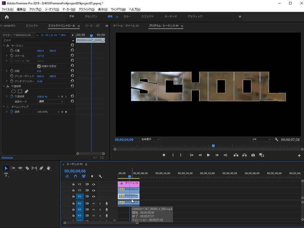This screenshot has height=228, width=304.
Task: Mute audio track A1
Action: (94, 203)
